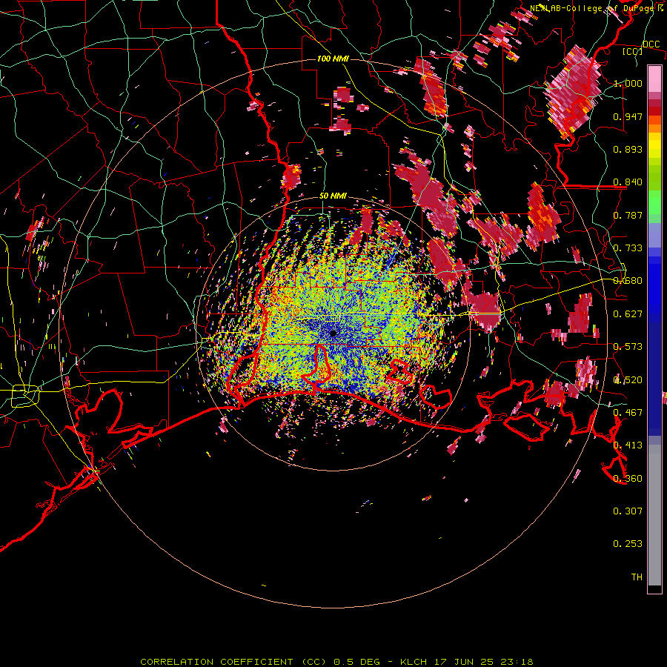This screenshot has height=667, width=667.
Task: Click the 0.840 color scale value
Action: [628, 182]
